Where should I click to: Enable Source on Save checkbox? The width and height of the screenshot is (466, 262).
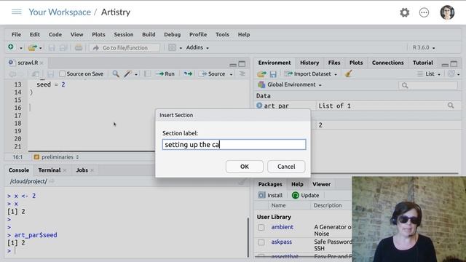(62, 74)
